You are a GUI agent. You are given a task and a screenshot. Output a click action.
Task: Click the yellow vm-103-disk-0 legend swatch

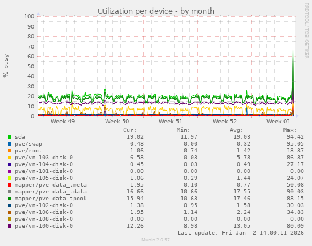tap(10, 158)
